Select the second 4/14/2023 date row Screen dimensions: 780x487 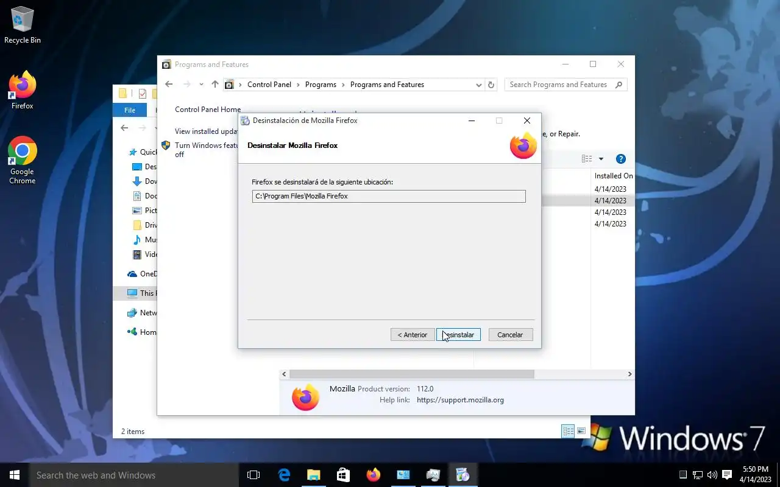click(610, 201)
